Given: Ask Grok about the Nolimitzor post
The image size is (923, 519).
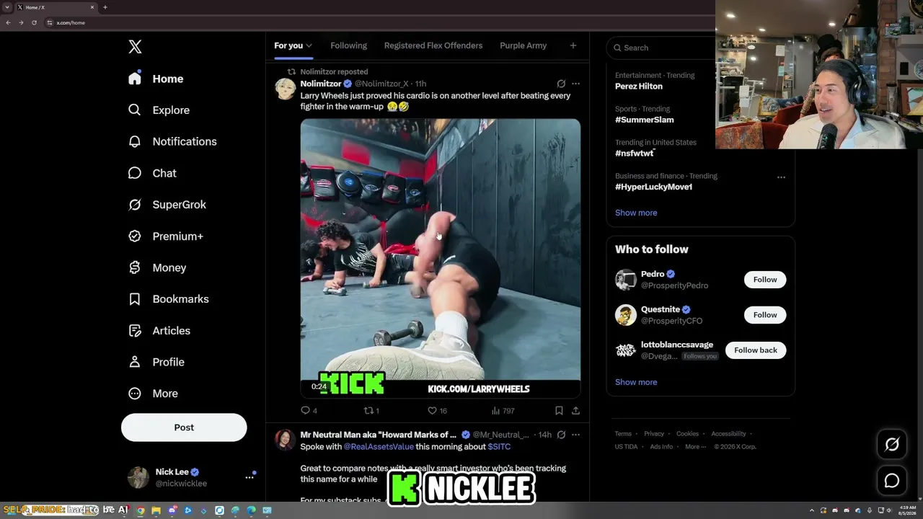Looking at the screenshot, I should 561,84.
